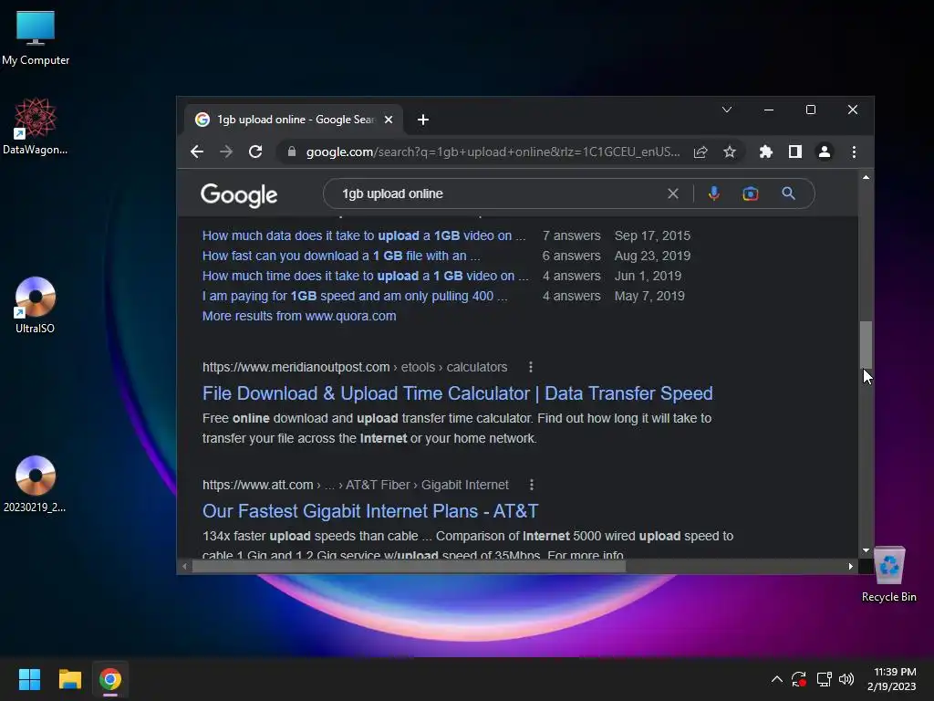Open File Explorer from the taskbar
The height and width of the screenshot is (701, 934).
pos(69,679)
